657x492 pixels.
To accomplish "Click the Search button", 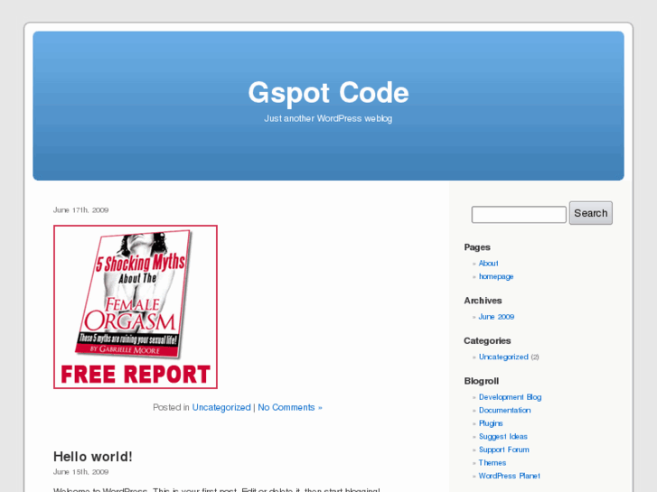I will (x=591, y=213).
